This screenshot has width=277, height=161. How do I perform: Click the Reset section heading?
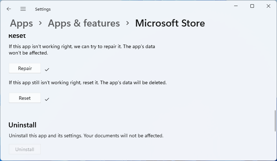tap(17, 36)
